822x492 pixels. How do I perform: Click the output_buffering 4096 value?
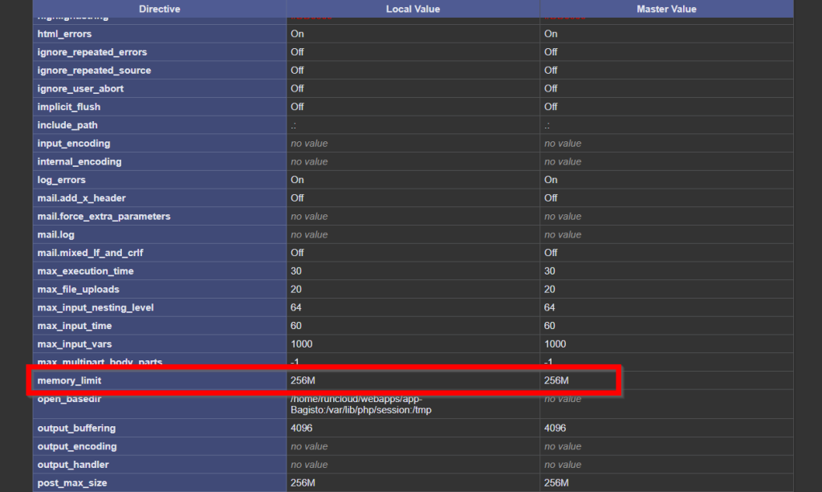[300, 428]
